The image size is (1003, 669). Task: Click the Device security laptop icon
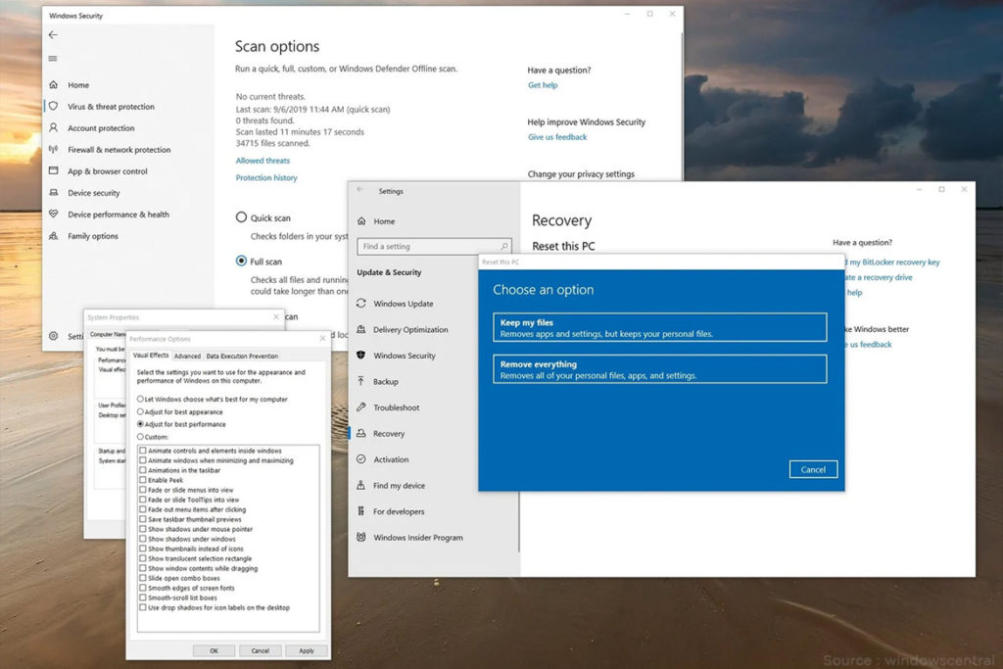coord(54,193)
